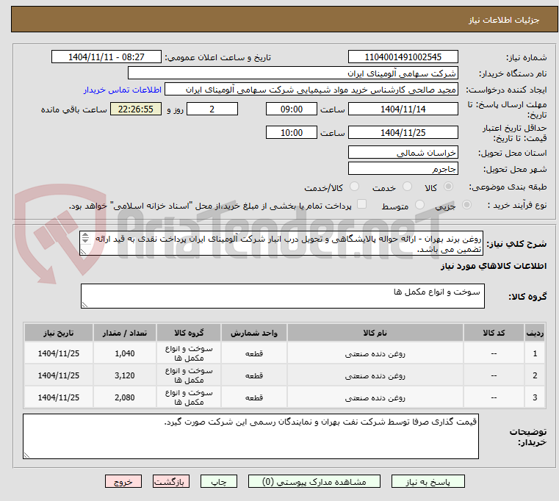Select the 'کالا/خدمت' radio button

(354, 187)
